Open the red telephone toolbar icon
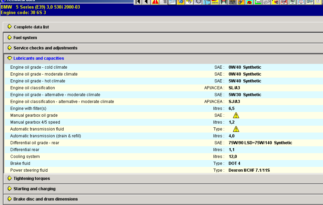Screen dimensions: 323x205 (x=249, y=2)
